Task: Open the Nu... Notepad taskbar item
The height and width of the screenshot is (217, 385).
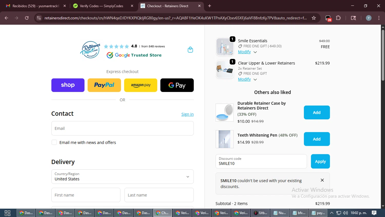Action: (x=280, y=213)
